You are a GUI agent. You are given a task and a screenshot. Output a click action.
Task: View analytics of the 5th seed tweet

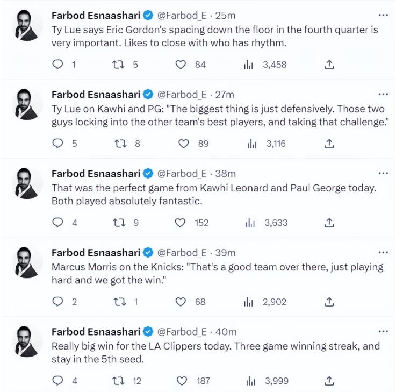point(251,381)
